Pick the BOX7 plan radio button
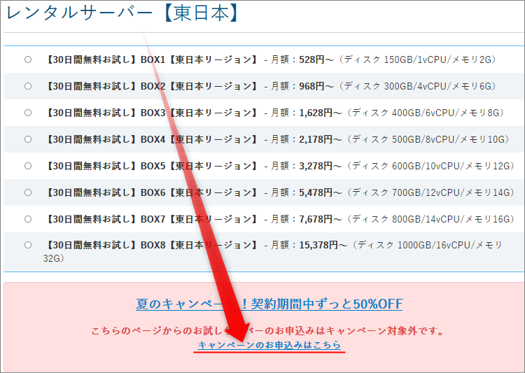Image resolution: width=525 pixels, height=373 pixels. tap(28, 219)
